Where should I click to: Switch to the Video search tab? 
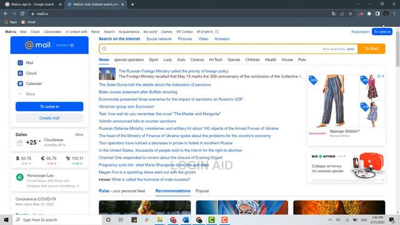tap(203, 39)
